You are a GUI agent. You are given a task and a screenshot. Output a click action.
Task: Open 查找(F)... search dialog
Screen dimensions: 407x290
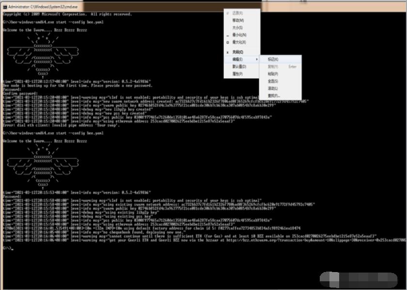[274, 96]
